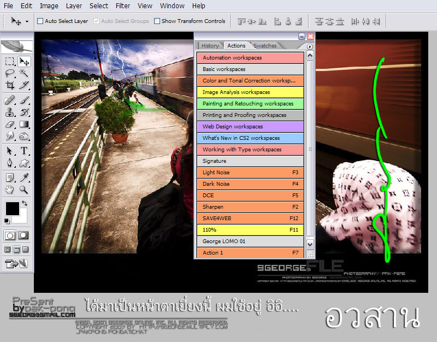Switch to Standard Mode editing
The height and width of the screenshot is (342, 437).
click(10, 235)
